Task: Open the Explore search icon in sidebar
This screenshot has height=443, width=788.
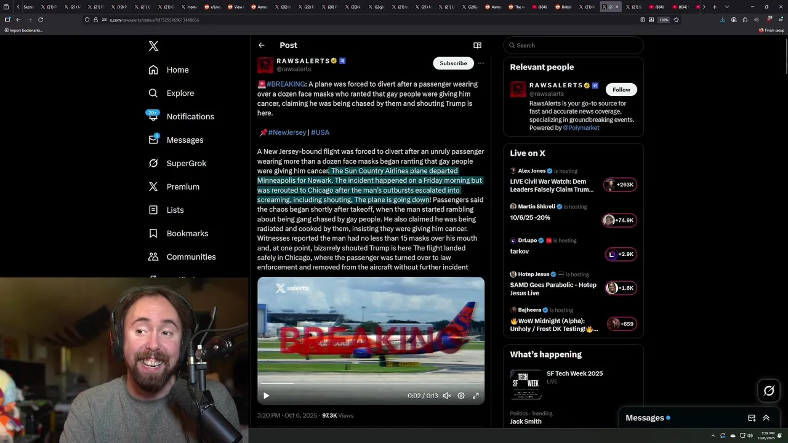Action: 153,93
